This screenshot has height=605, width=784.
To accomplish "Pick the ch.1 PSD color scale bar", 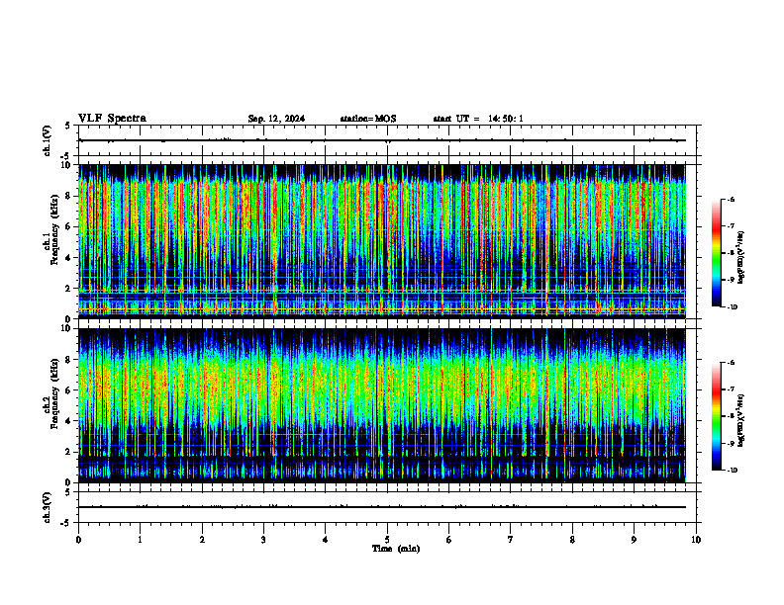I will pyautogui.click(x=717, y=253).
